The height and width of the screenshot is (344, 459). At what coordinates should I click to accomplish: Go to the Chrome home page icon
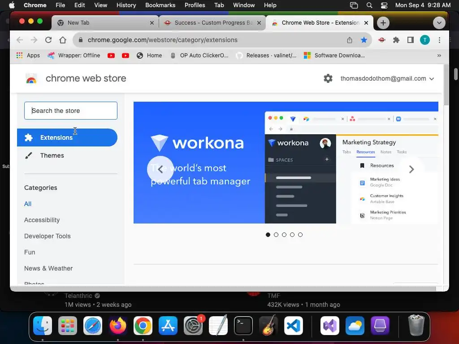tap(63, 40)
